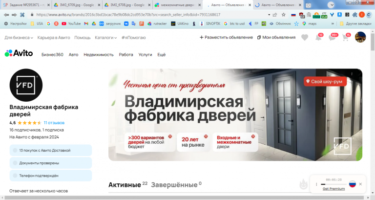
Task: Click the translator widget progress slider
Action: (x=333, y=184)
